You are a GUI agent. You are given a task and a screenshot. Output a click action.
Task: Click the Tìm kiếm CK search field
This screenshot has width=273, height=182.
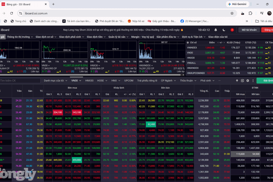click(x=20, y=81)
